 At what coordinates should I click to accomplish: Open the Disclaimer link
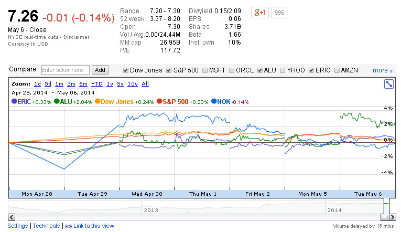77,37
